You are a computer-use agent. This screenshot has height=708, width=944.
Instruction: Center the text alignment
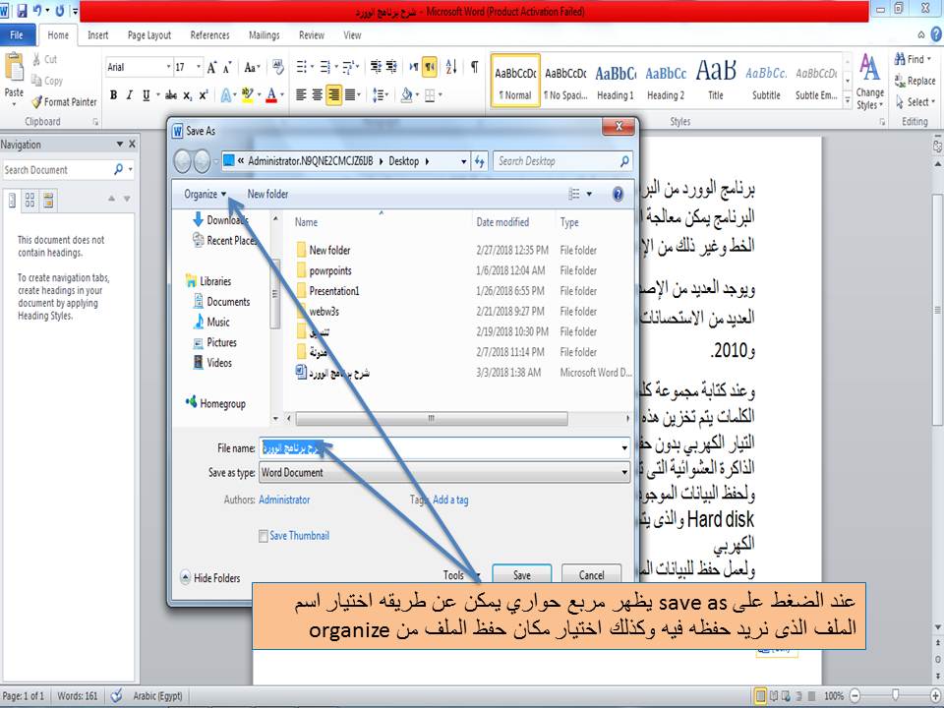(318, 95)
